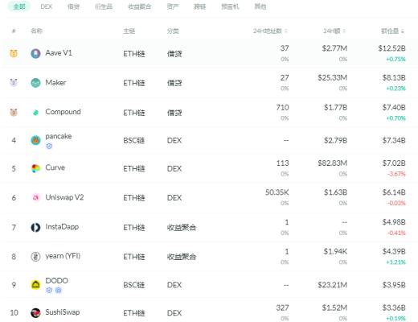This screenshot has width=418, height=322.
Task: Switch to the 其他 category tab
Action: click(x=260, y=6)
